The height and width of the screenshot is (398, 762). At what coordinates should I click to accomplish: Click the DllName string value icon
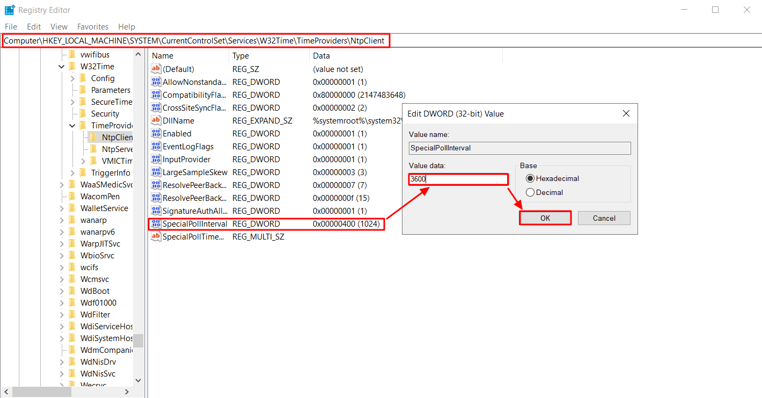[x=156, y=120]
